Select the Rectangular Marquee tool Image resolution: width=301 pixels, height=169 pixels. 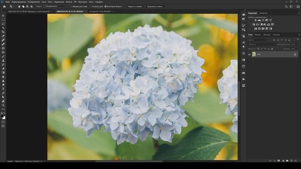pyautogui.click(x=3, y=20)
